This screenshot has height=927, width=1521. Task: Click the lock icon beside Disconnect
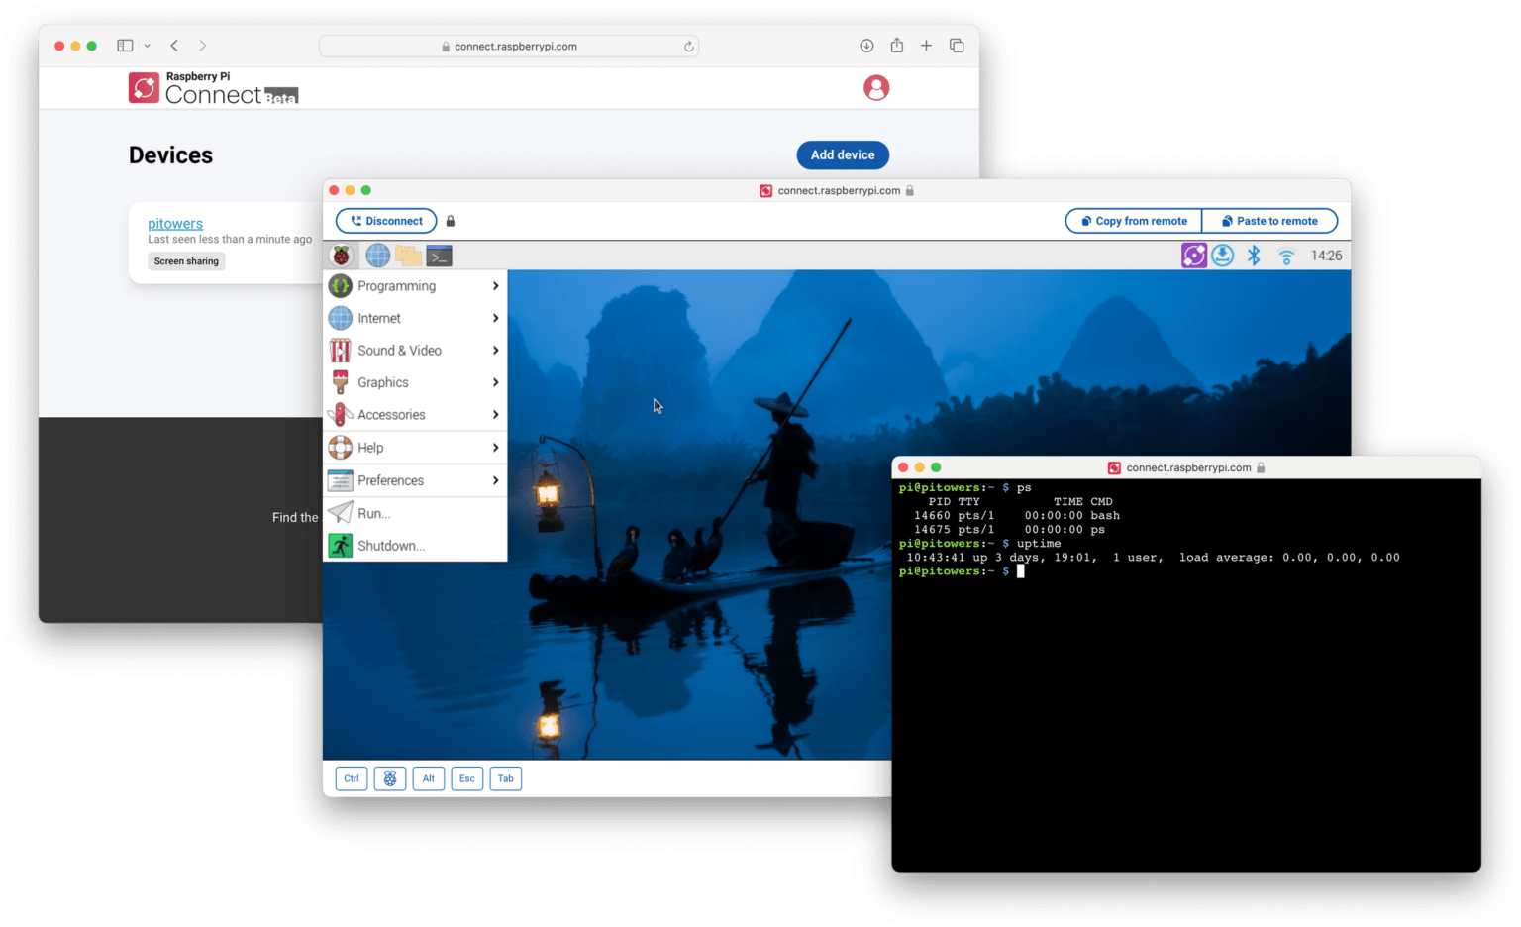click(451, 221)
